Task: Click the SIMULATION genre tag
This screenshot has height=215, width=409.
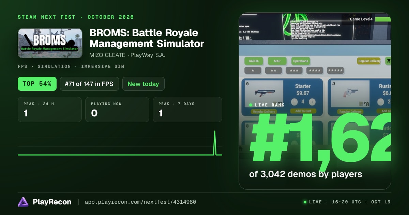Action: 55,67
